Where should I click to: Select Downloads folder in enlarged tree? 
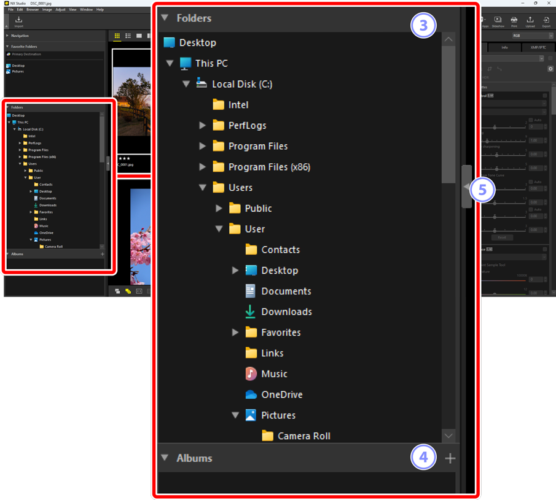286,312
